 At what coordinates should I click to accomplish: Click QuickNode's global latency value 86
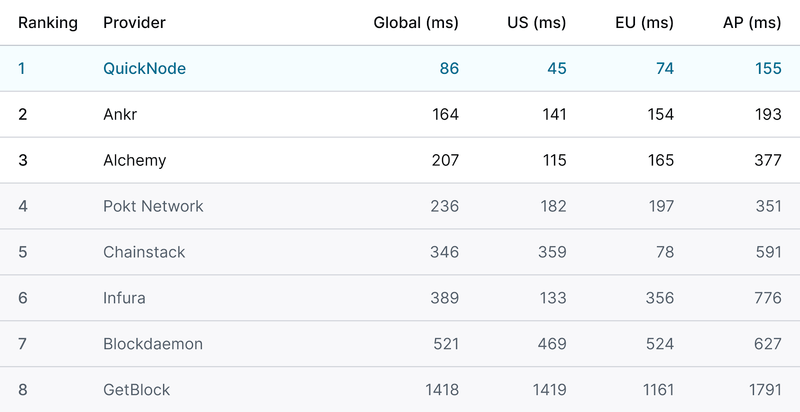(449, 68)
